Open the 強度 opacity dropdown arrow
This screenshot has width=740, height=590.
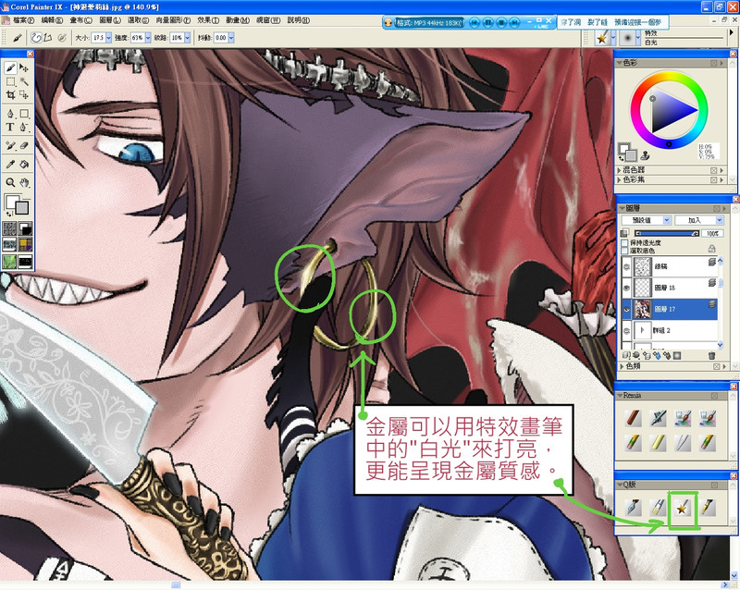pyautogui.click(x=148, y=37)
